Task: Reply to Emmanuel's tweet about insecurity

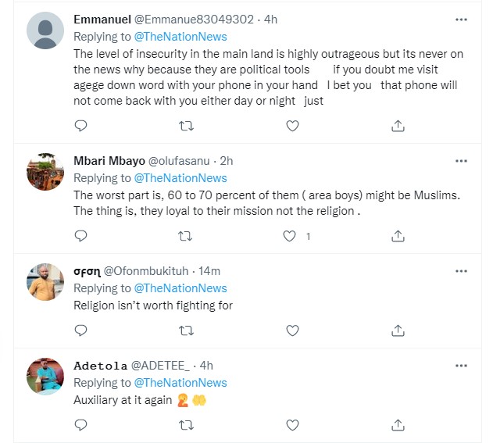Action: pyautogui.click(x=80, y=125)
